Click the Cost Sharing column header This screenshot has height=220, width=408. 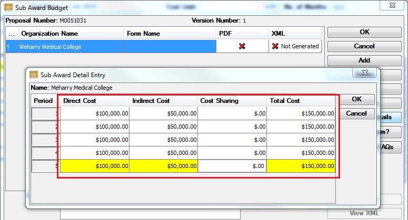[232, 100]
